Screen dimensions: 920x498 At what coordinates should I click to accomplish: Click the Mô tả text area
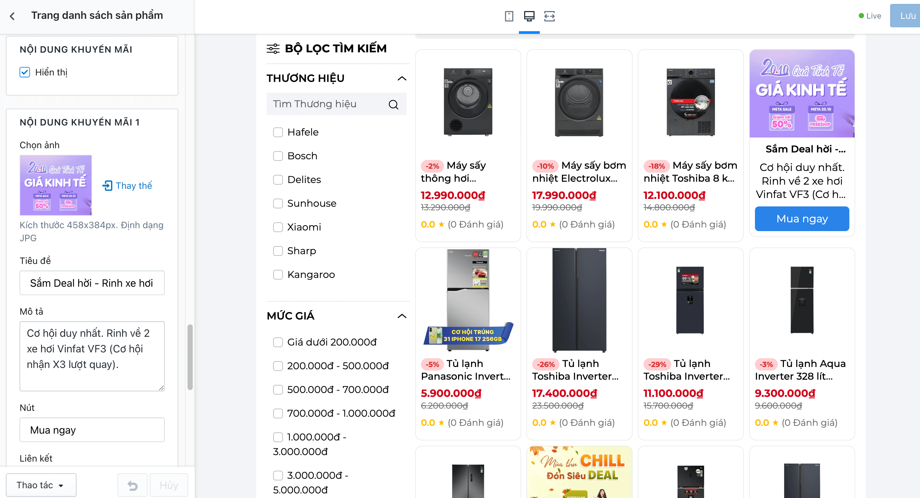pyautogui.click(x=92, y=356)
